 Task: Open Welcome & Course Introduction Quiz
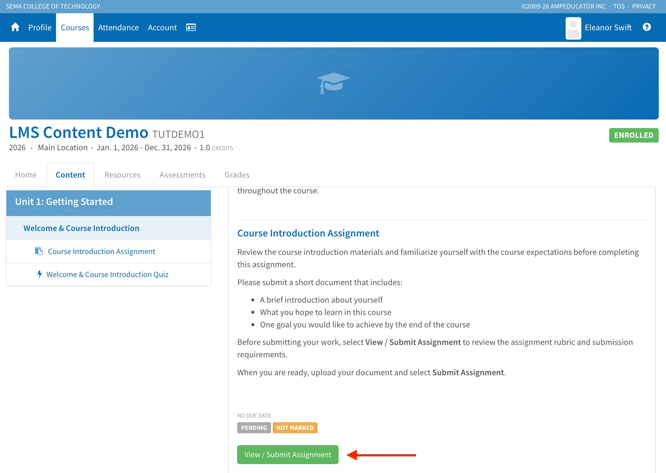point(109,274)
